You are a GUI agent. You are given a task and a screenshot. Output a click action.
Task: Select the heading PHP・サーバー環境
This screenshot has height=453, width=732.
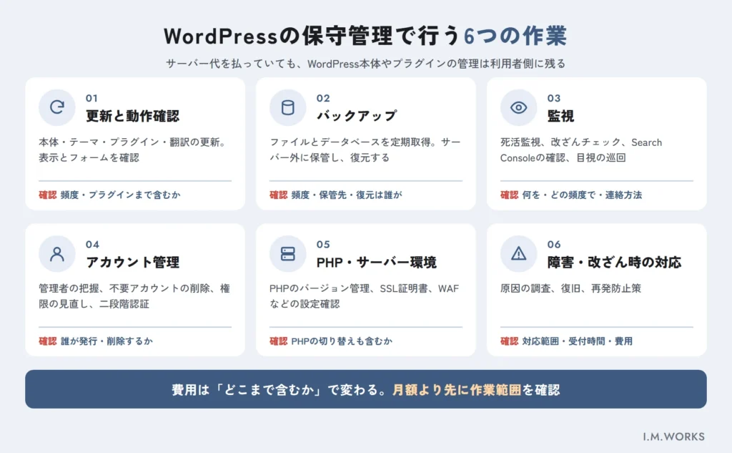[376, 262]
